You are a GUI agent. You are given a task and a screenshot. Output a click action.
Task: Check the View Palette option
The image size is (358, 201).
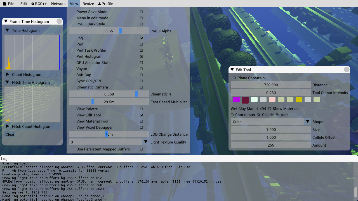point(142,109)
